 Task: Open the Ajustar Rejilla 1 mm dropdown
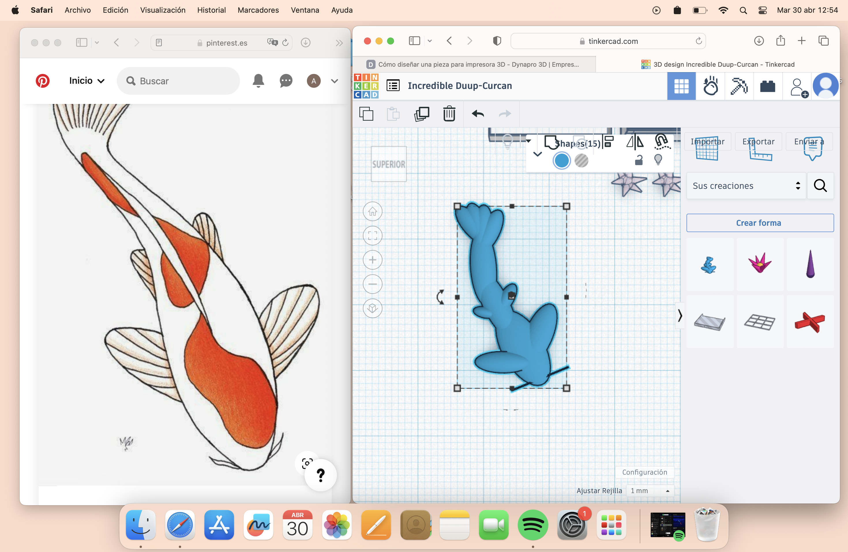click(x=650, y=491)
